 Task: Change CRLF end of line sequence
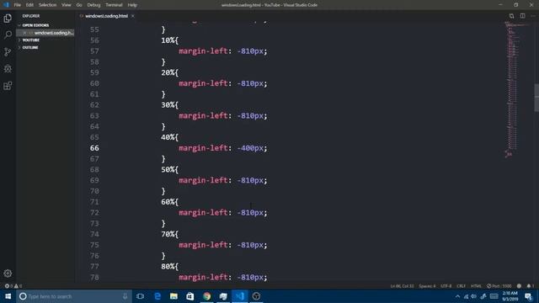(x=461, y=286)
